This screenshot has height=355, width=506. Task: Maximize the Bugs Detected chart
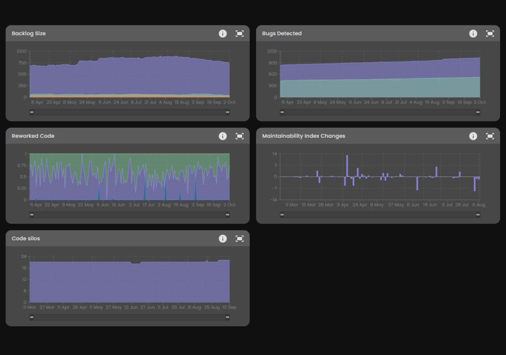point(490,34)
